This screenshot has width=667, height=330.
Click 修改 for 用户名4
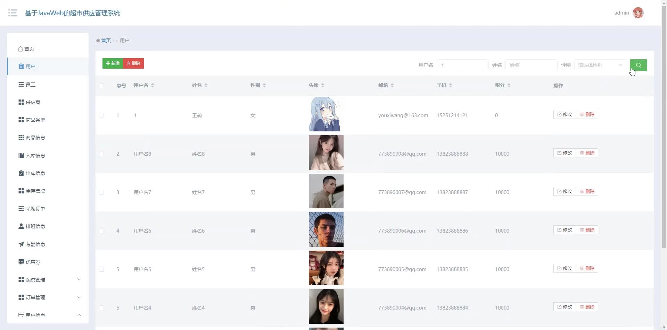[x=565, y=307]
